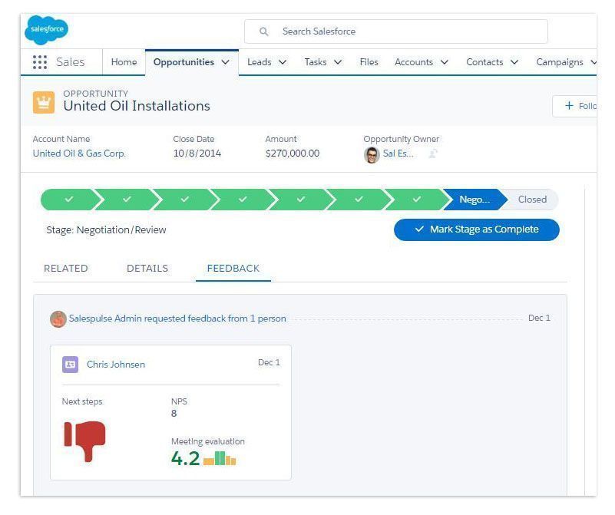Click the Sales app name
Screen dimensions: 615x515
tap(70, 62)
